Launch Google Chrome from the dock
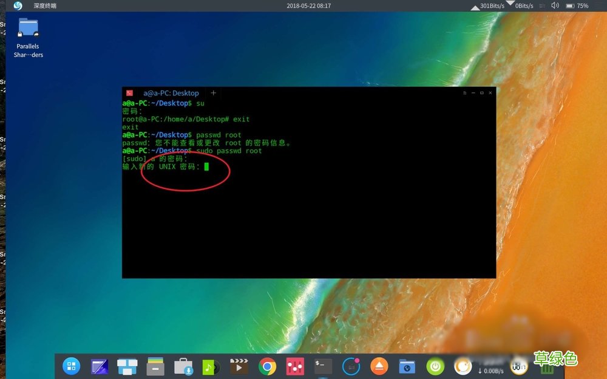 tap(266, 366)
